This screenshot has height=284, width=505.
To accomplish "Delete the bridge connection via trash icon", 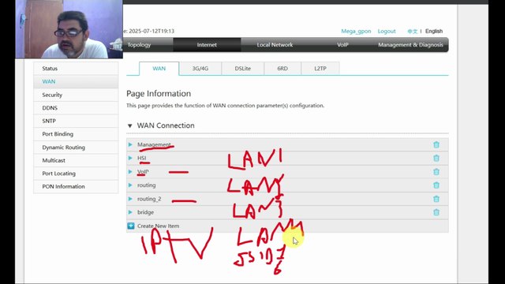I will click(x=436, y=212).
